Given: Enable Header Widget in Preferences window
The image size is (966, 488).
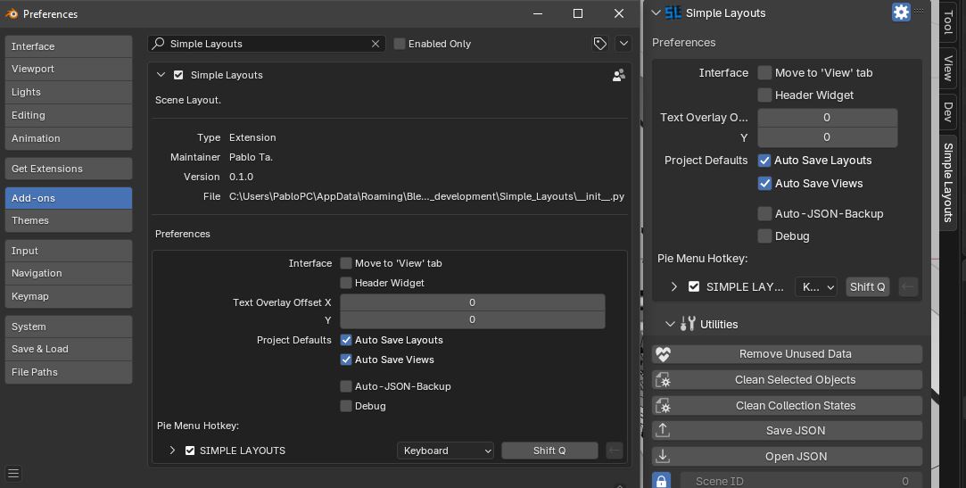Looking at the screenshot, I should point(346,283).
